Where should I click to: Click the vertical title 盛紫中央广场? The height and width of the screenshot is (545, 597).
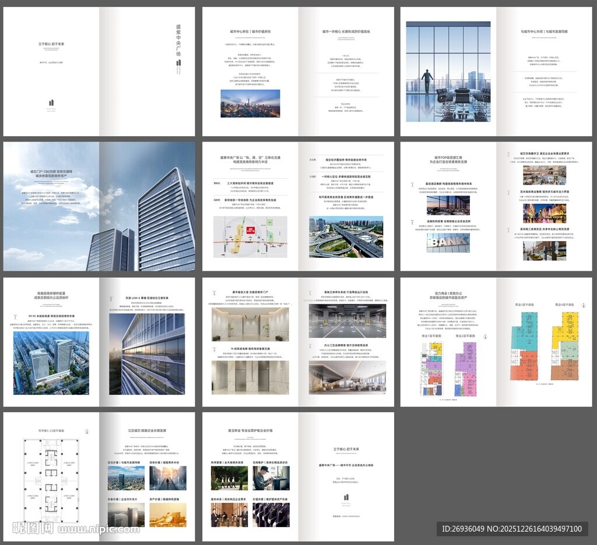point(178,40)
